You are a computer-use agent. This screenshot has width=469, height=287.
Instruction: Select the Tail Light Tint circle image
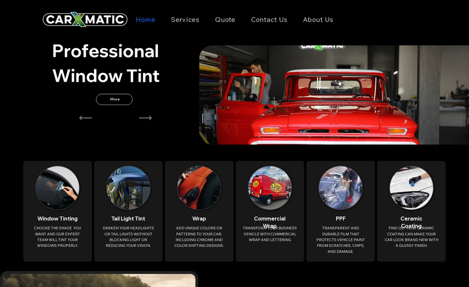coord(128,188)
